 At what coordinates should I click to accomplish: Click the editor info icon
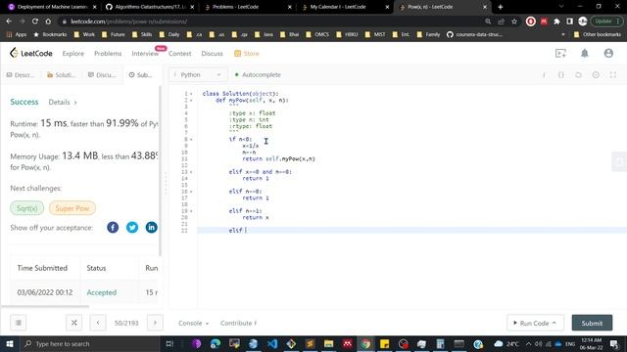pos(544,74)
